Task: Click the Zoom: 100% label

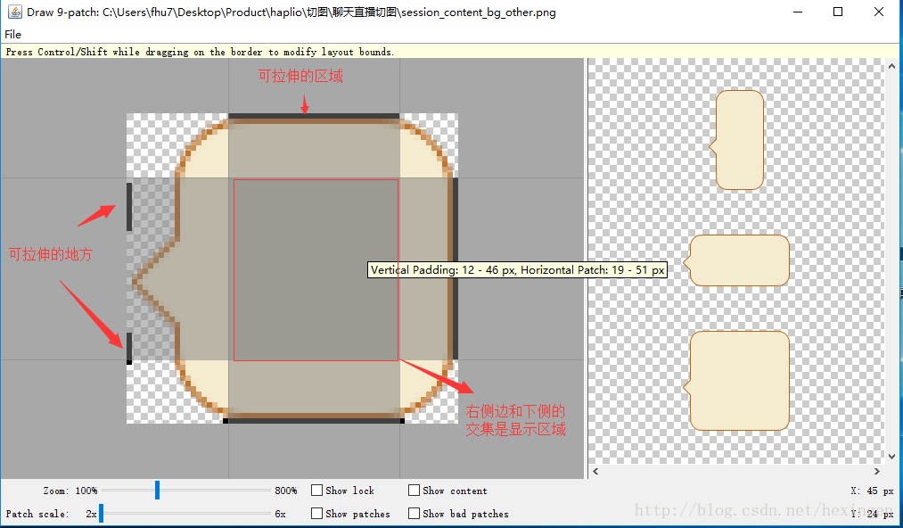Action: 70,491
